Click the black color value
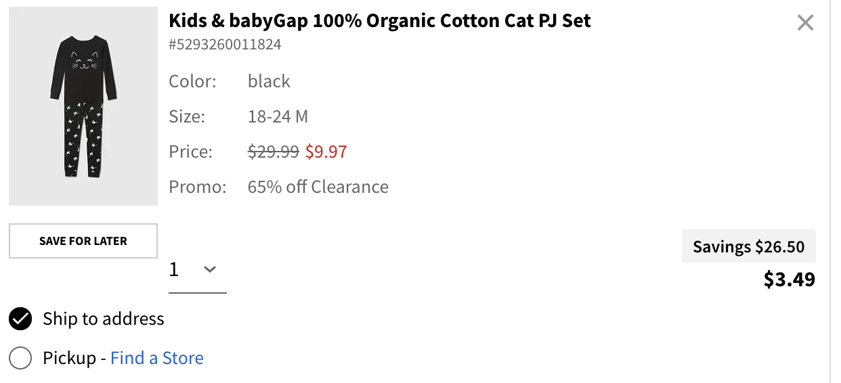The image size is (841, 383). 269,81
